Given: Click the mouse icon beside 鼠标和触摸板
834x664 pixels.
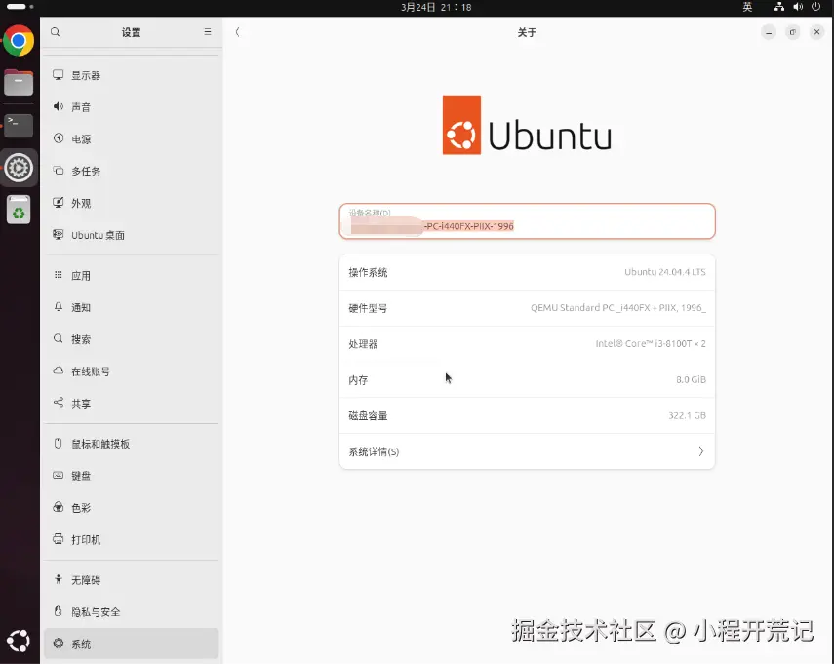Looking at the screenshot, I should [58, 443].
